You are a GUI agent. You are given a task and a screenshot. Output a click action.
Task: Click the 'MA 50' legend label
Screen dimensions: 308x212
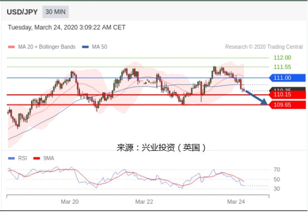(100, 47)
